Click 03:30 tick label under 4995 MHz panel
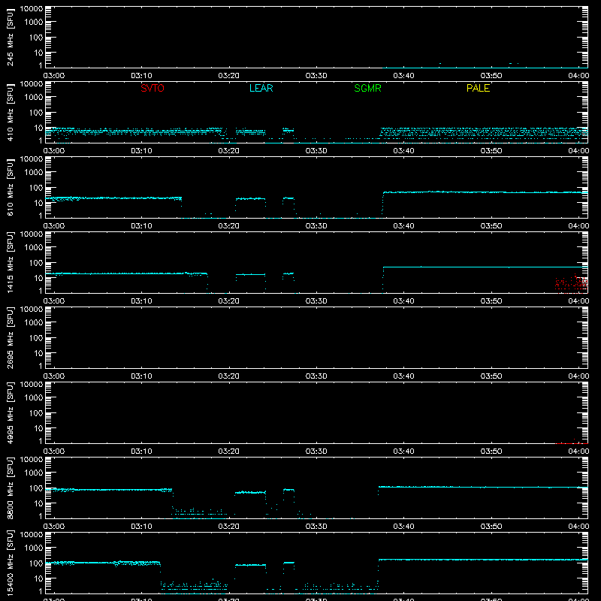This screenshot has width=601, height=601. pyautogui.click(x=316, y=452)
